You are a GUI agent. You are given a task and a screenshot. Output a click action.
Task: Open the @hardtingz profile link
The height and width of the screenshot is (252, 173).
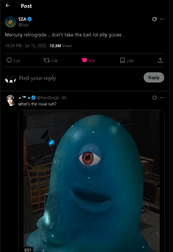click(48, 97)
